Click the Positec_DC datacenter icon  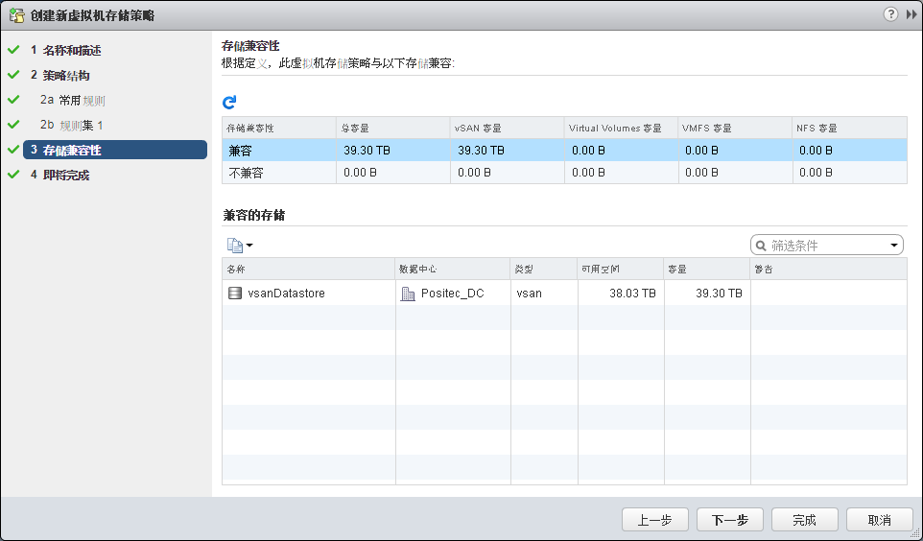pyautogui.click(x=408, y=294)
